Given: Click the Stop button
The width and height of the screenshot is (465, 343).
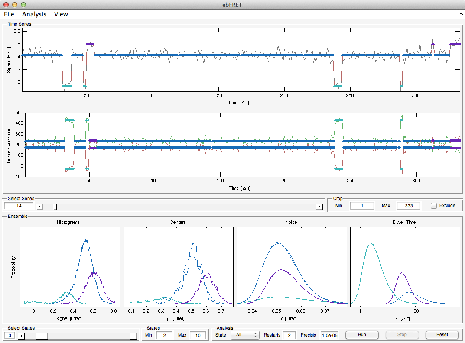Looking at the screenshot, I should [402, 335].
